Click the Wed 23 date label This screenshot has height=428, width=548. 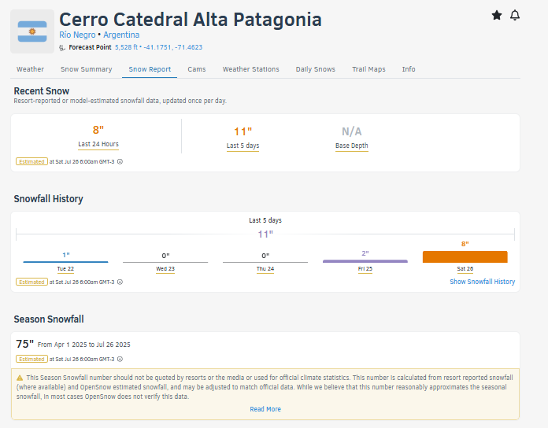tap(165, 269)
